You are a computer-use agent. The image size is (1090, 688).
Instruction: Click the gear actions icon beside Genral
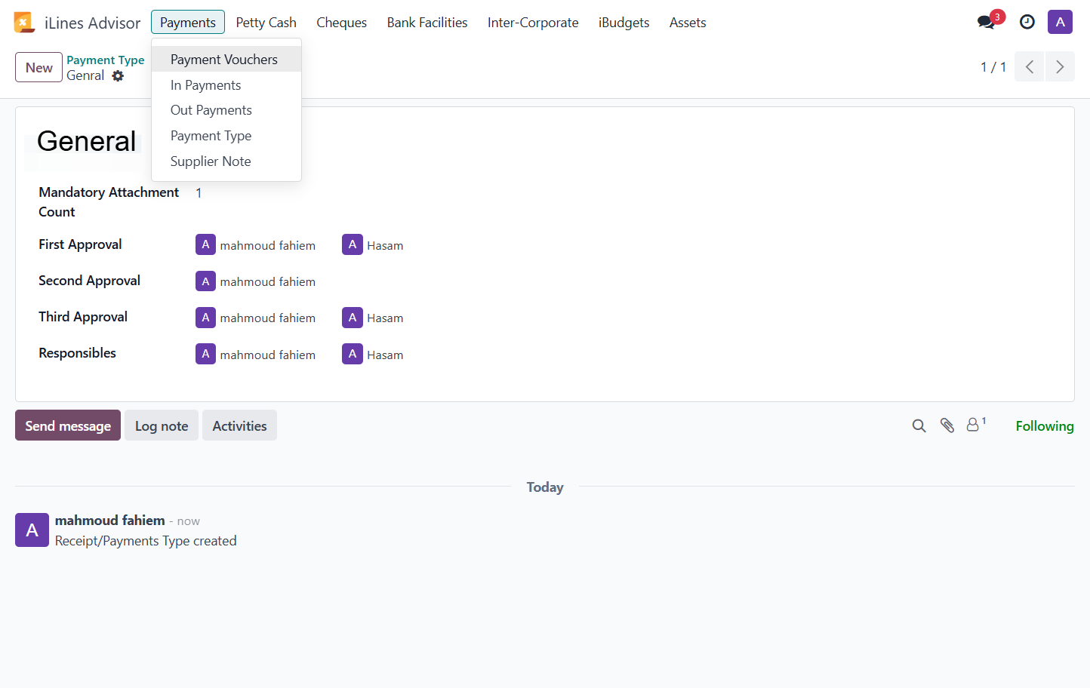[x=118, y=75]
